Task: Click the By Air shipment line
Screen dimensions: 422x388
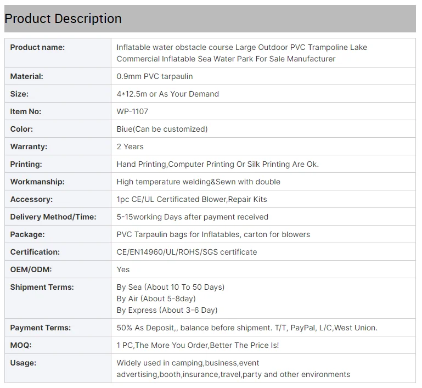Action: click(156, 299)
